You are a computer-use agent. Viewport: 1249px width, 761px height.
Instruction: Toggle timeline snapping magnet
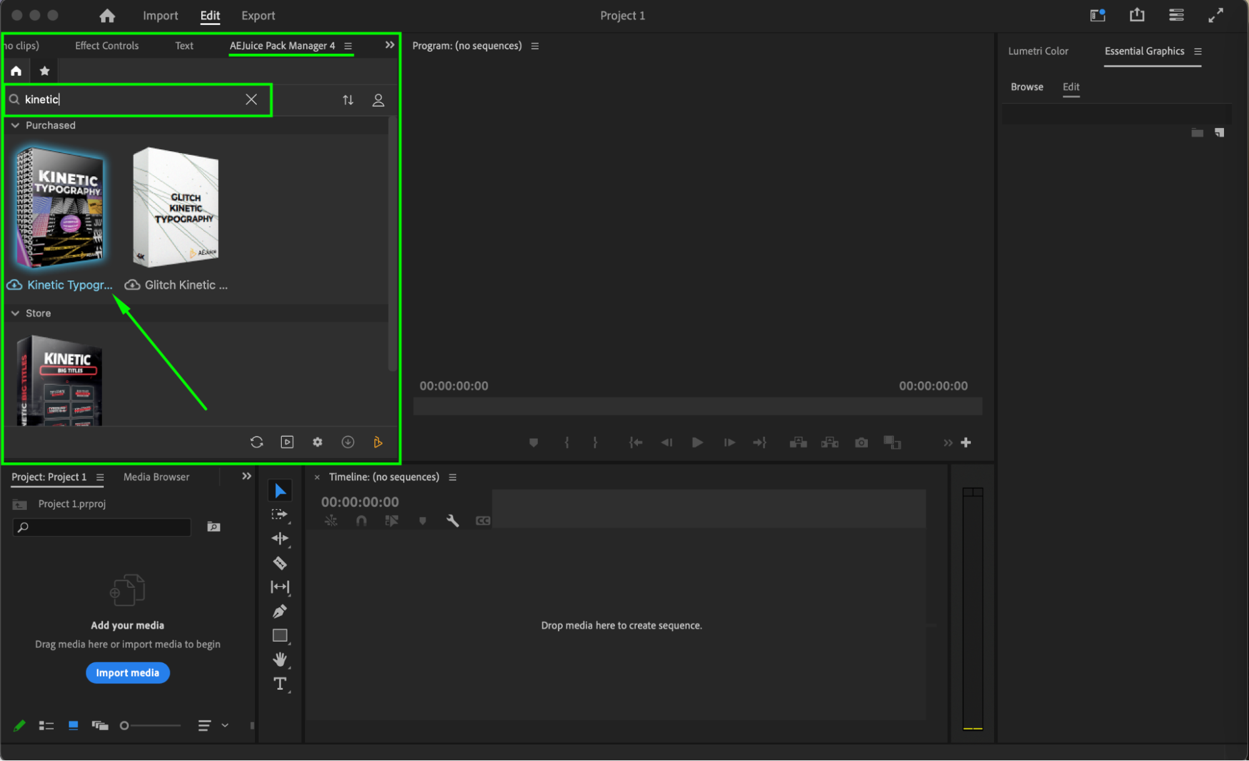pos(361,520)
